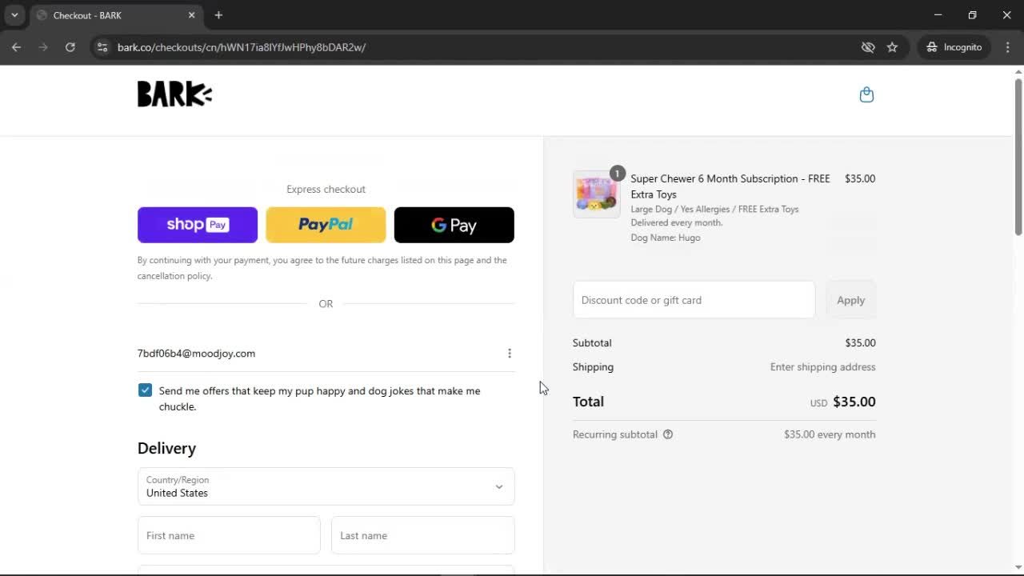1024x576 pixels.
Task: Open the Chrome three-dot menu
Action: [1007, 47]
